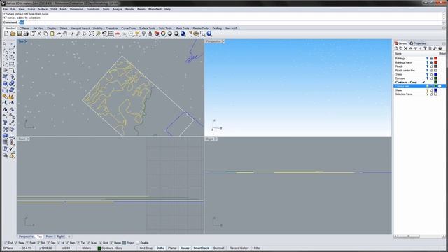Click the Delete layer X icon
Viewport: 448px width, 252px height.
(406, 48)
